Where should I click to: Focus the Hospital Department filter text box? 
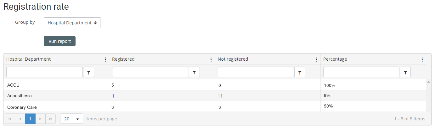pyautogui.click(x=44, y=72)
